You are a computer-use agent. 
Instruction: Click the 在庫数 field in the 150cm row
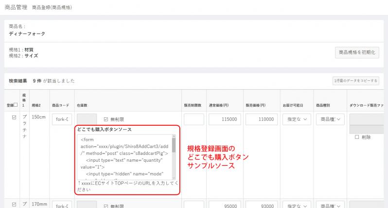pyautogui.click(x=87, y=119)
